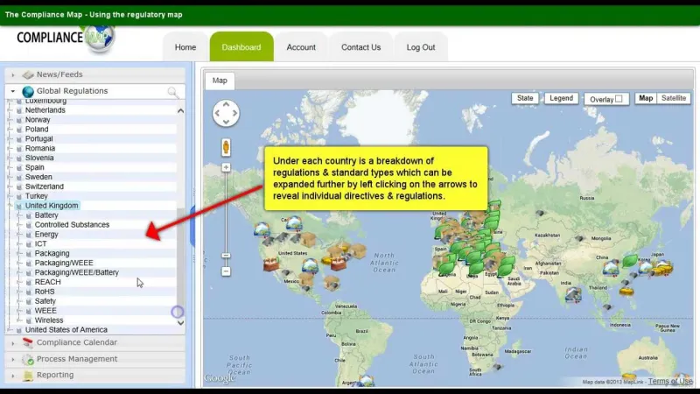The width and height of the screenshot is (700, 394).
Task: Select Netherlands in the country tree
Action: pyautogui.click(x=45, y=110)
